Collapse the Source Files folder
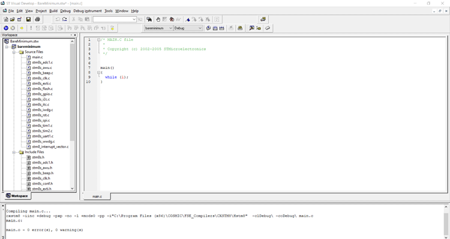This screenshot has width=450, height=239. click(x=14, y=52)
